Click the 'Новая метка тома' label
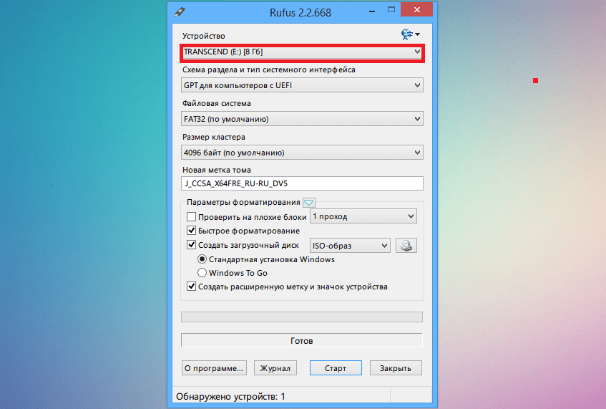606x409 pixels. (217, 170)
